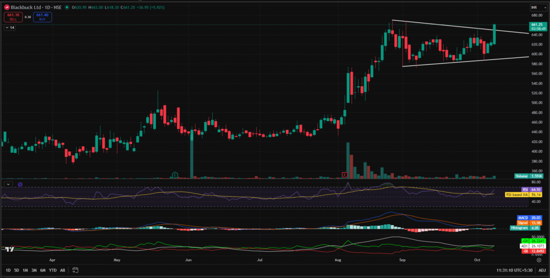Image resolution: width=550 pixels, height=278 pixels.
Task: Click the red SELL price button
Action: (11, 16)
